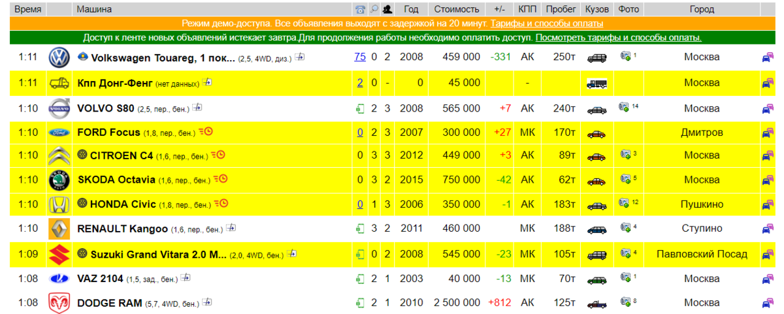This screenshot has width=784, height=314.
Task: Open phone count link 0 for HONDA Civic
Action: [x=360, y=204]
